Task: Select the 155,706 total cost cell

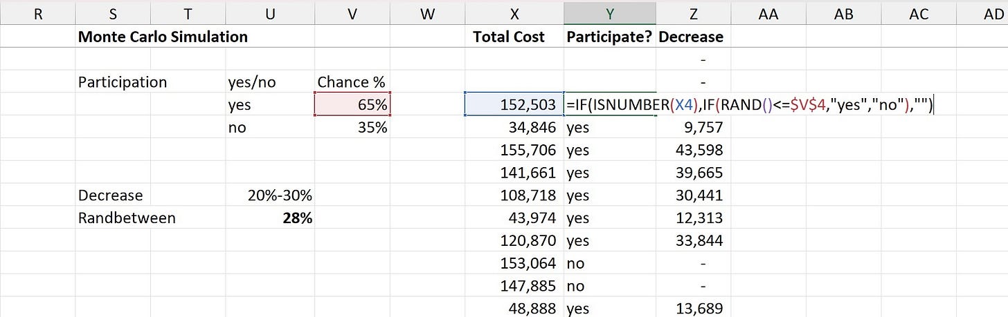Action: 514,150
